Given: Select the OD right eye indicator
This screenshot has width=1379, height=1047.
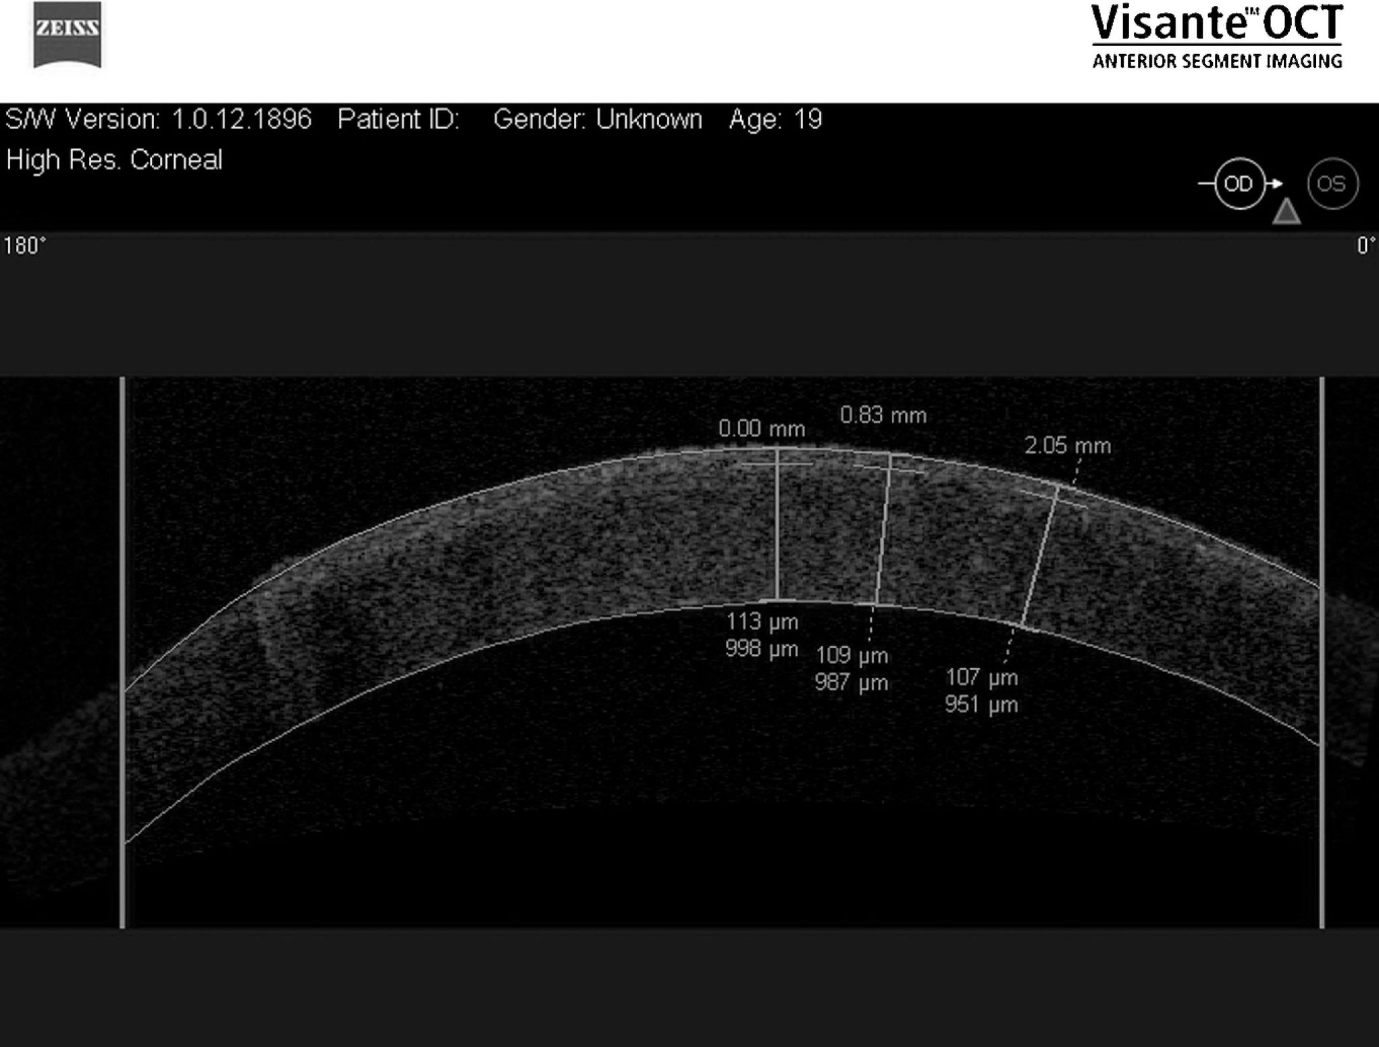Looking at the screenshot, I should tap(1239, 184).
